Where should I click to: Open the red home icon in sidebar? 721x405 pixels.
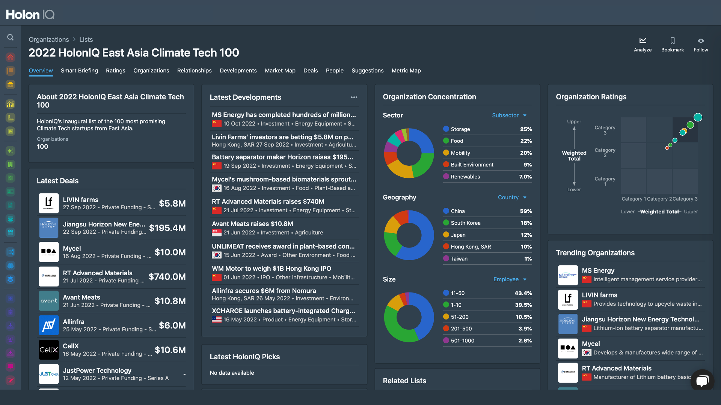11,57
